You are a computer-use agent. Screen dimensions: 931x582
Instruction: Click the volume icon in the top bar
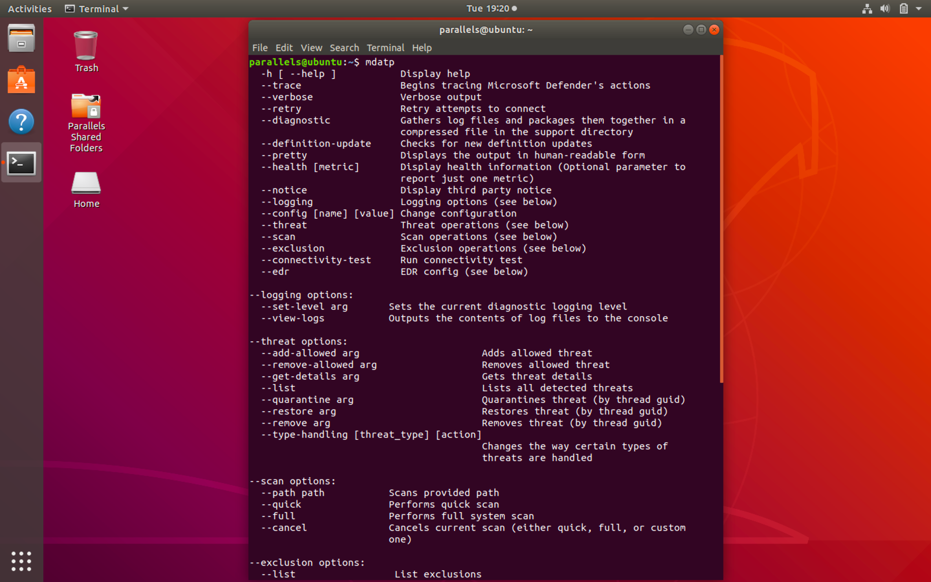tap(884, 8)
